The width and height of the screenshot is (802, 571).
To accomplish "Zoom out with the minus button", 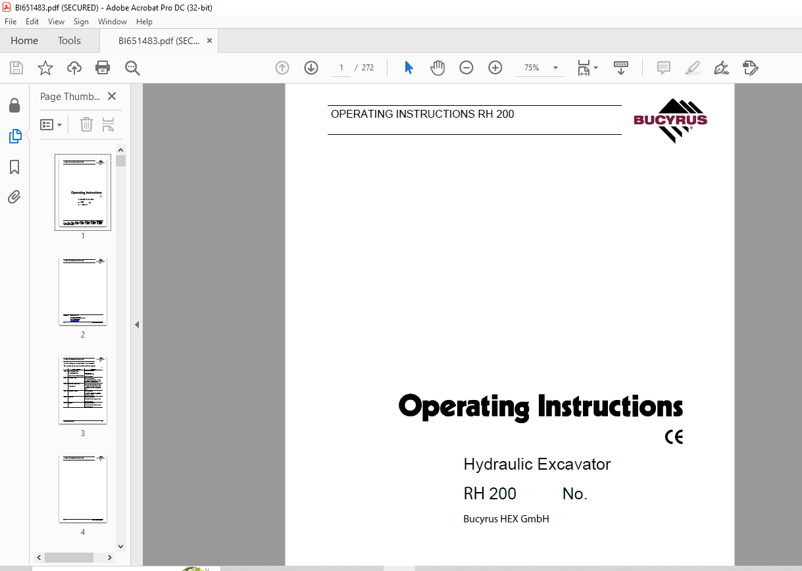I will pos(466,68).
